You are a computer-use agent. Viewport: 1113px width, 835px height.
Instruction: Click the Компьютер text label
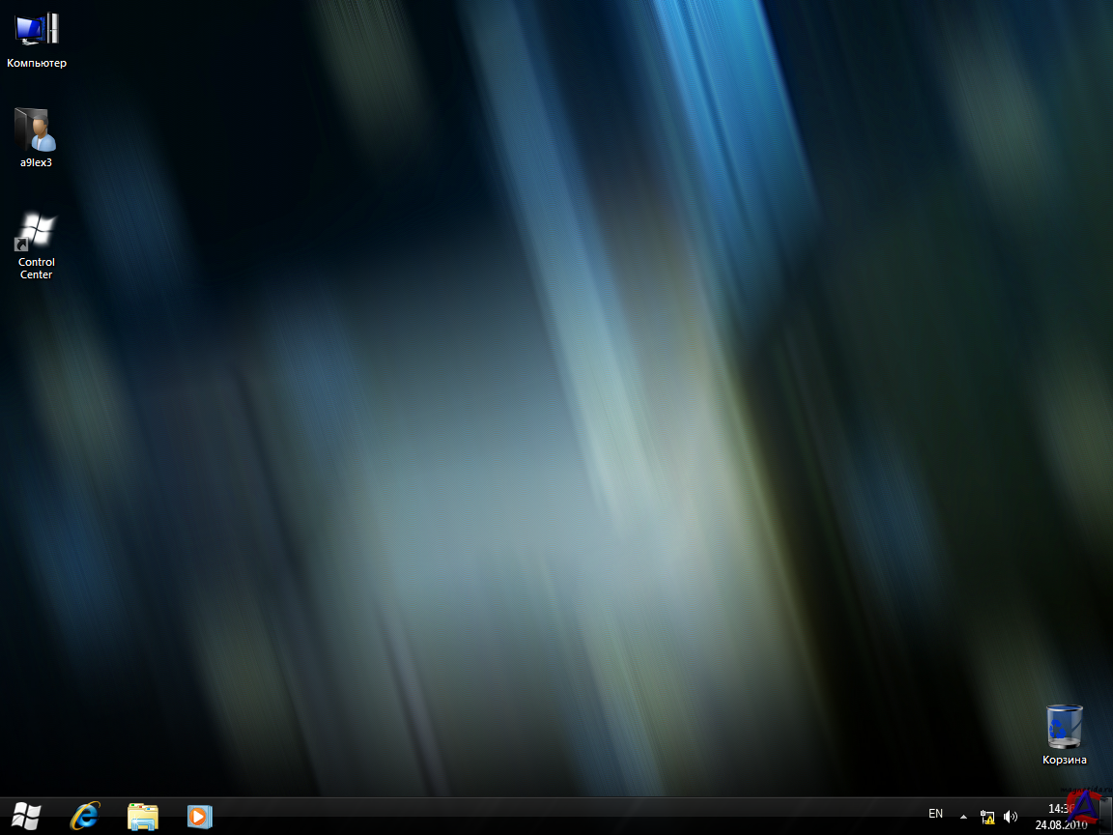[37, 63]
